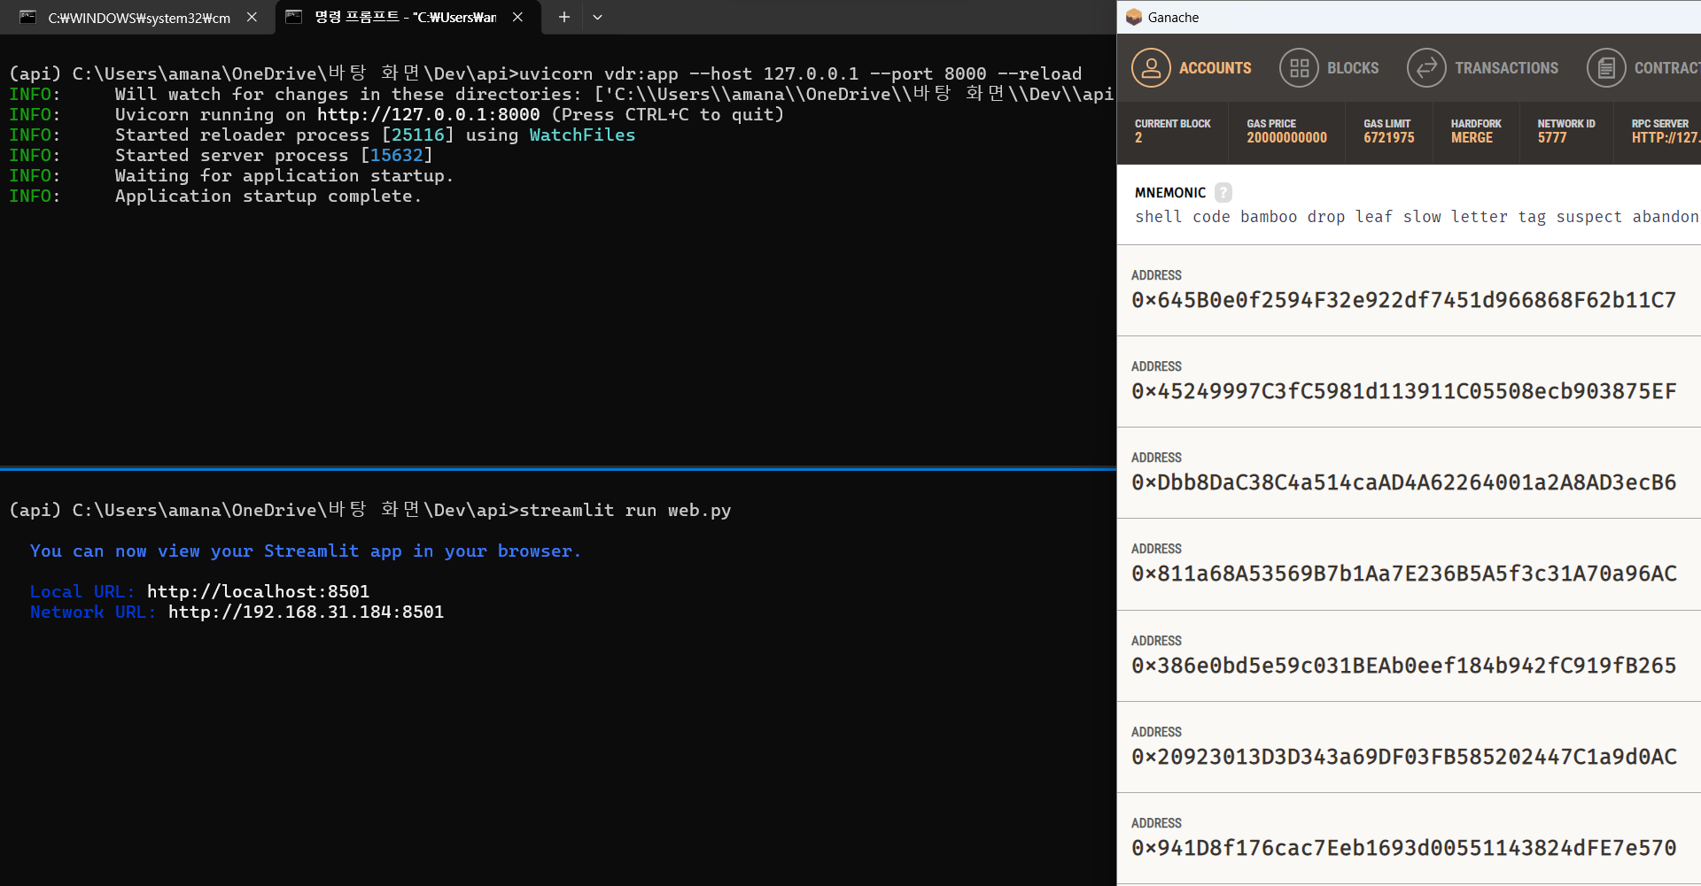1701x886 pixels.
Task: Switch to the first terminal tab C:\WINDOWS\system32
Action: click(139, 18)
